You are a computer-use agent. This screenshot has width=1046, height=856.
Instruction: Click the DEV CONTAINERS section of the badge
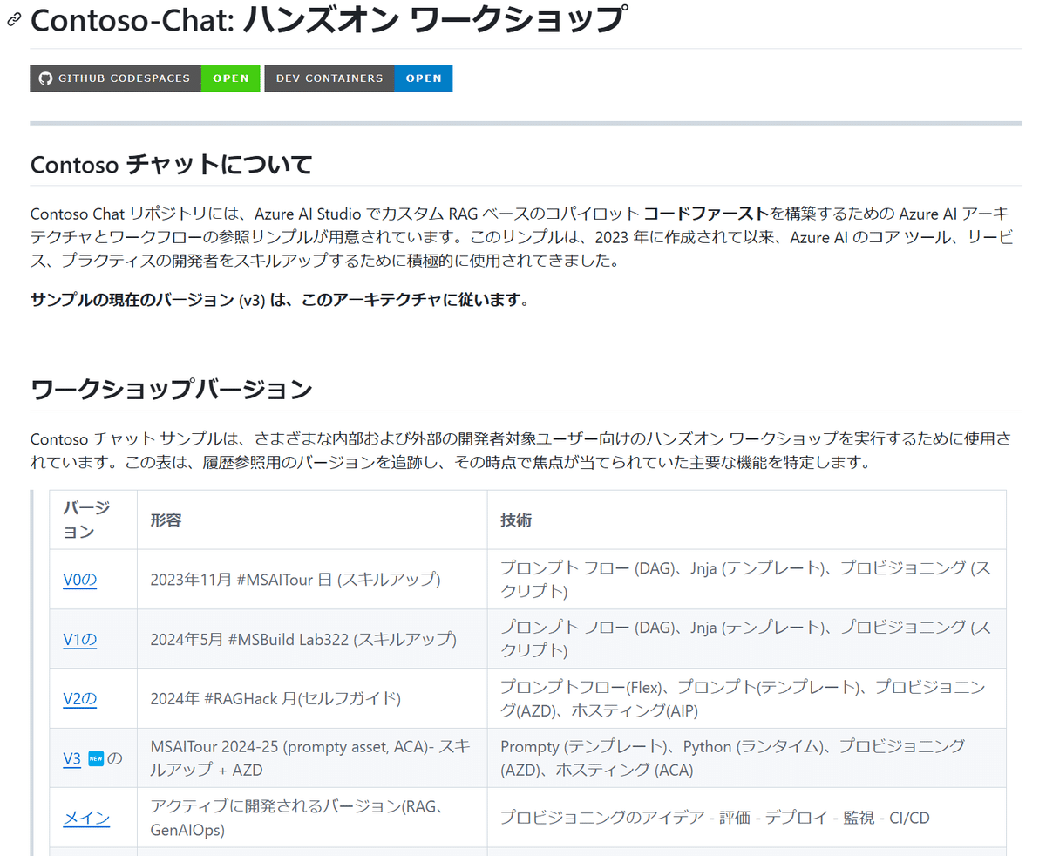(x=329, y=78)
